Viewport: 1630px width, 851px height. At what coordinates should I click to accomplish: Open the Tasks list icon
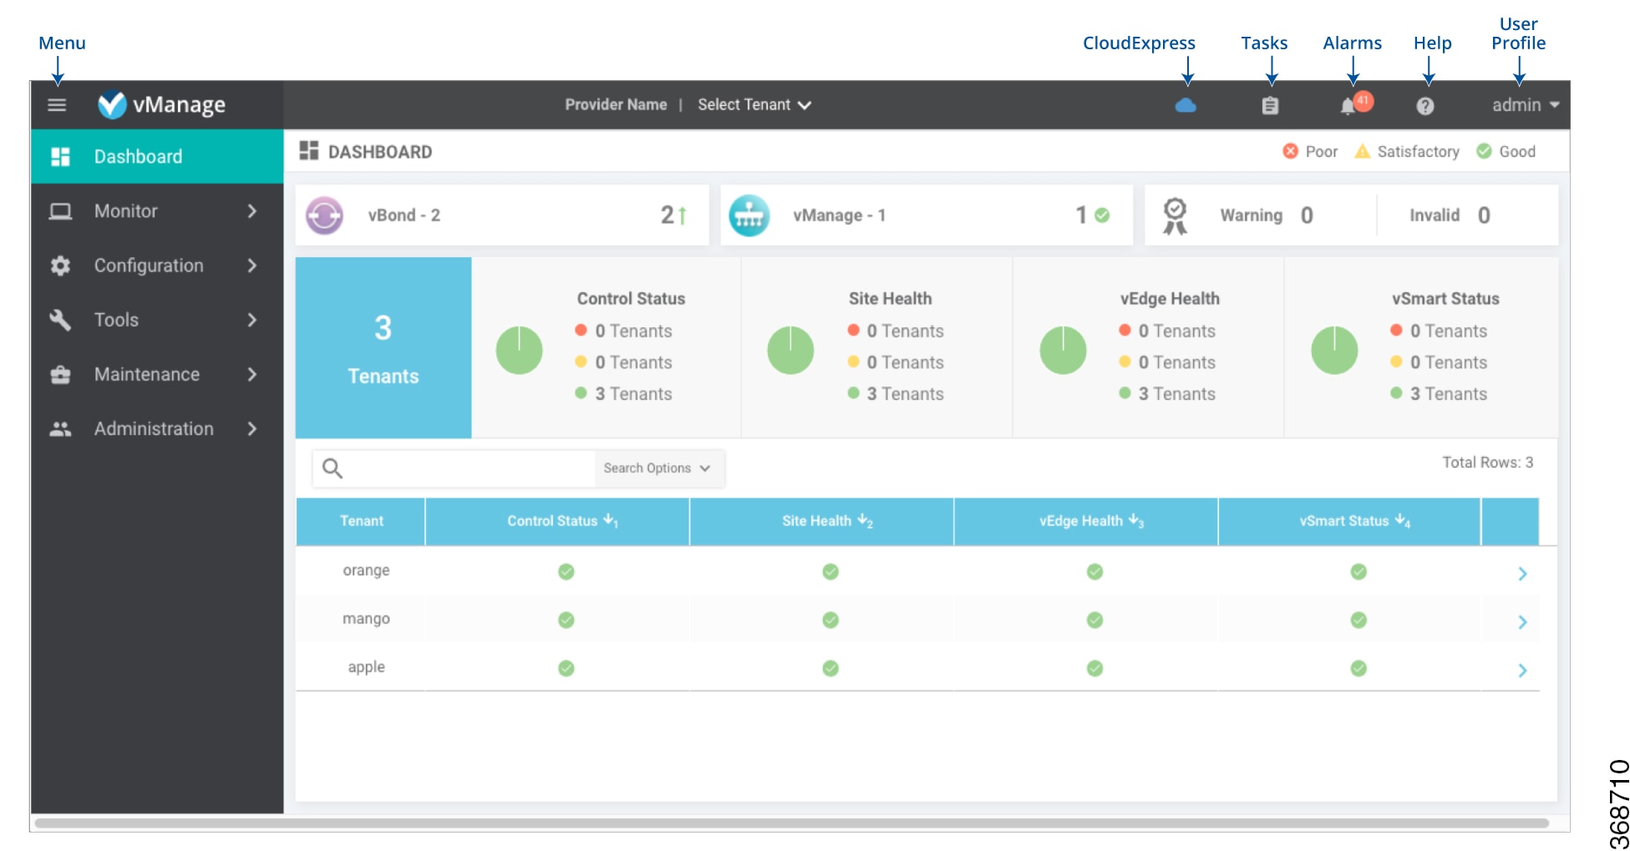point(1269,104)
